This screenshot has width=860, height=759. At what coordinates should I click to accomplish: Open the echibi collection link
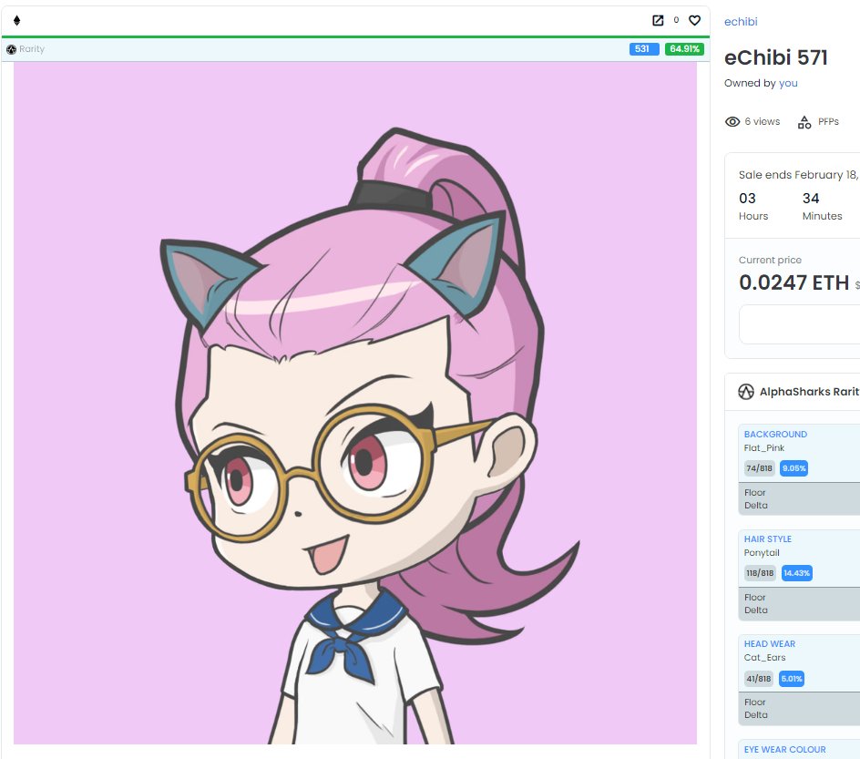pos(741,21)
